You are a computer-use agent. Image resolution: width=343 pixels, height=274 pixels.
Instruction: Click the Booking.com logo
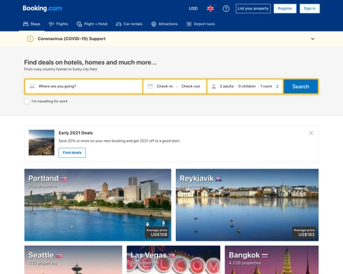(42, 8)
